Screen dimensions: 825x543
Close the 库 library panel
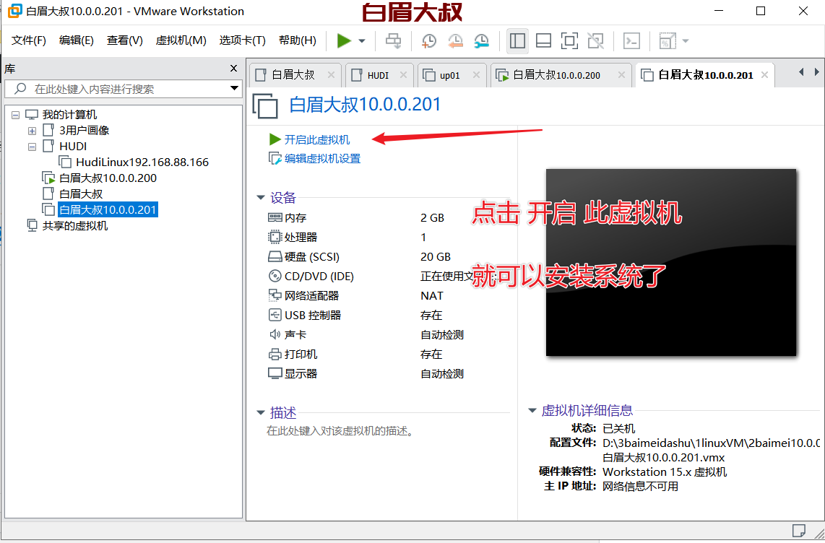point(234,69)
